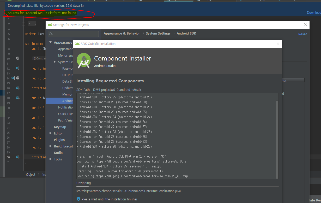Click the search magnifier icon in Settings
Viewport: 321px width, 203px height.
tap(51, 34)
